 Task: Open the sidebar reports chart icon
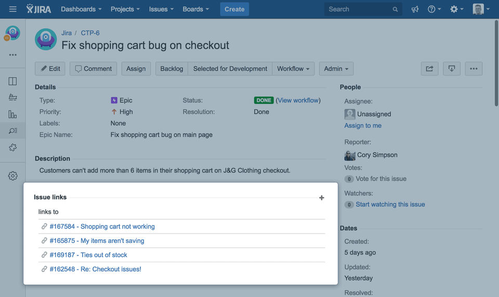(x=13, y=114)
